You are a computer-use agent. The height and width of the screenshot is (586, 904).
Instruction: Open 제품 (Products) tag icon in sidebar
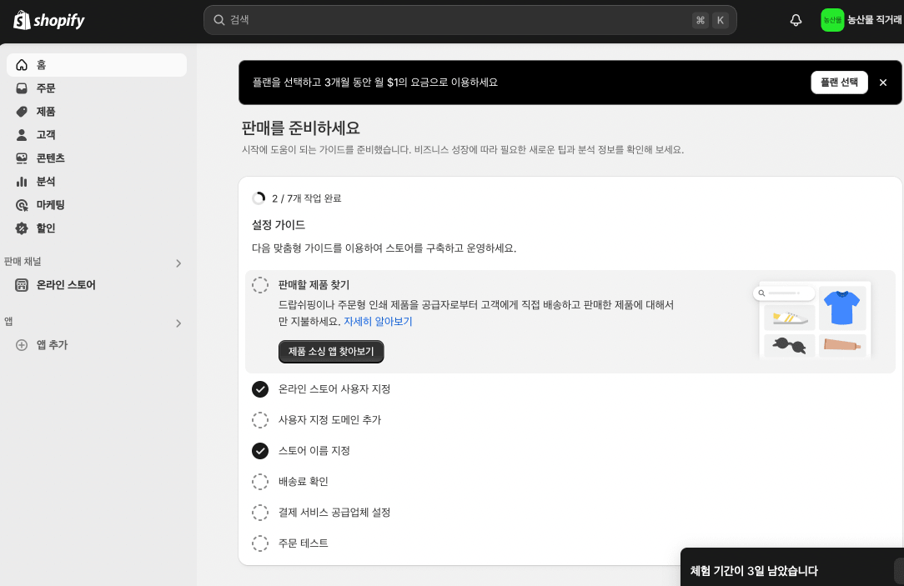pyautogui.click(x=22, y=112)
